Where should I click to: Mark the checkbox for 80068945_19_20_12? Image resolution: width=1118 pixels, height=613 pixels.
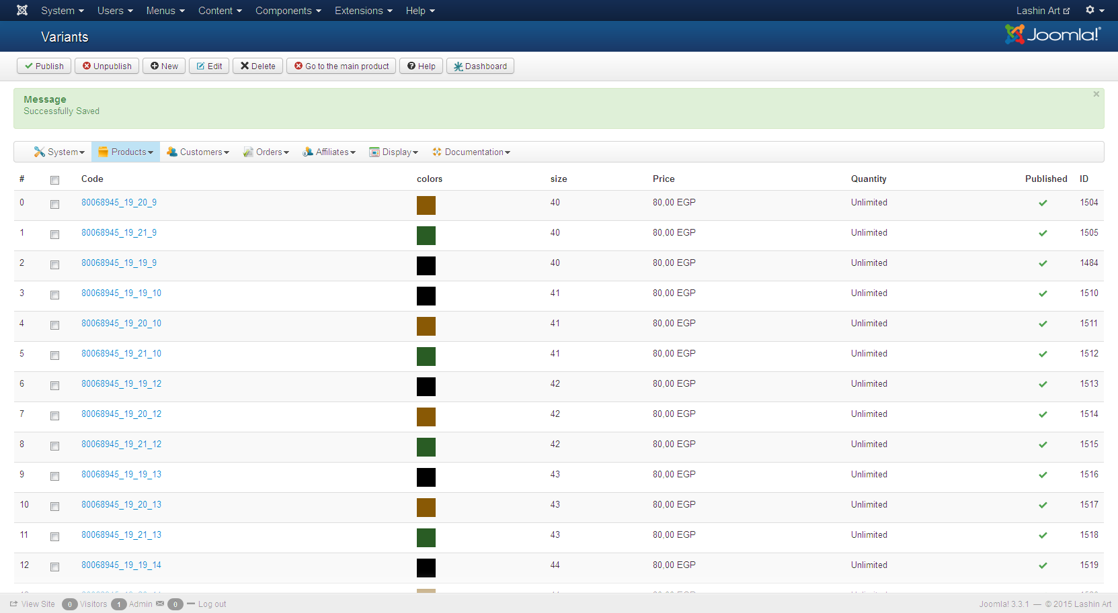point(54,416)
